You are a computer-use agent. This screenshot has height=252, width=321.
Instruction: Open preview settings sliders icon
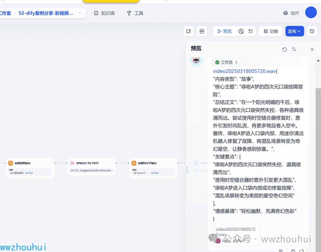click(294, 49)
